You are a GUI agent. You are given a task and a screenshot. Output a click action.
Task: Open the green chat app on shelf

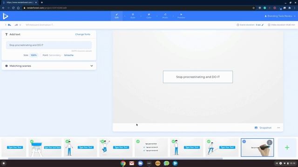coord(167,163)
